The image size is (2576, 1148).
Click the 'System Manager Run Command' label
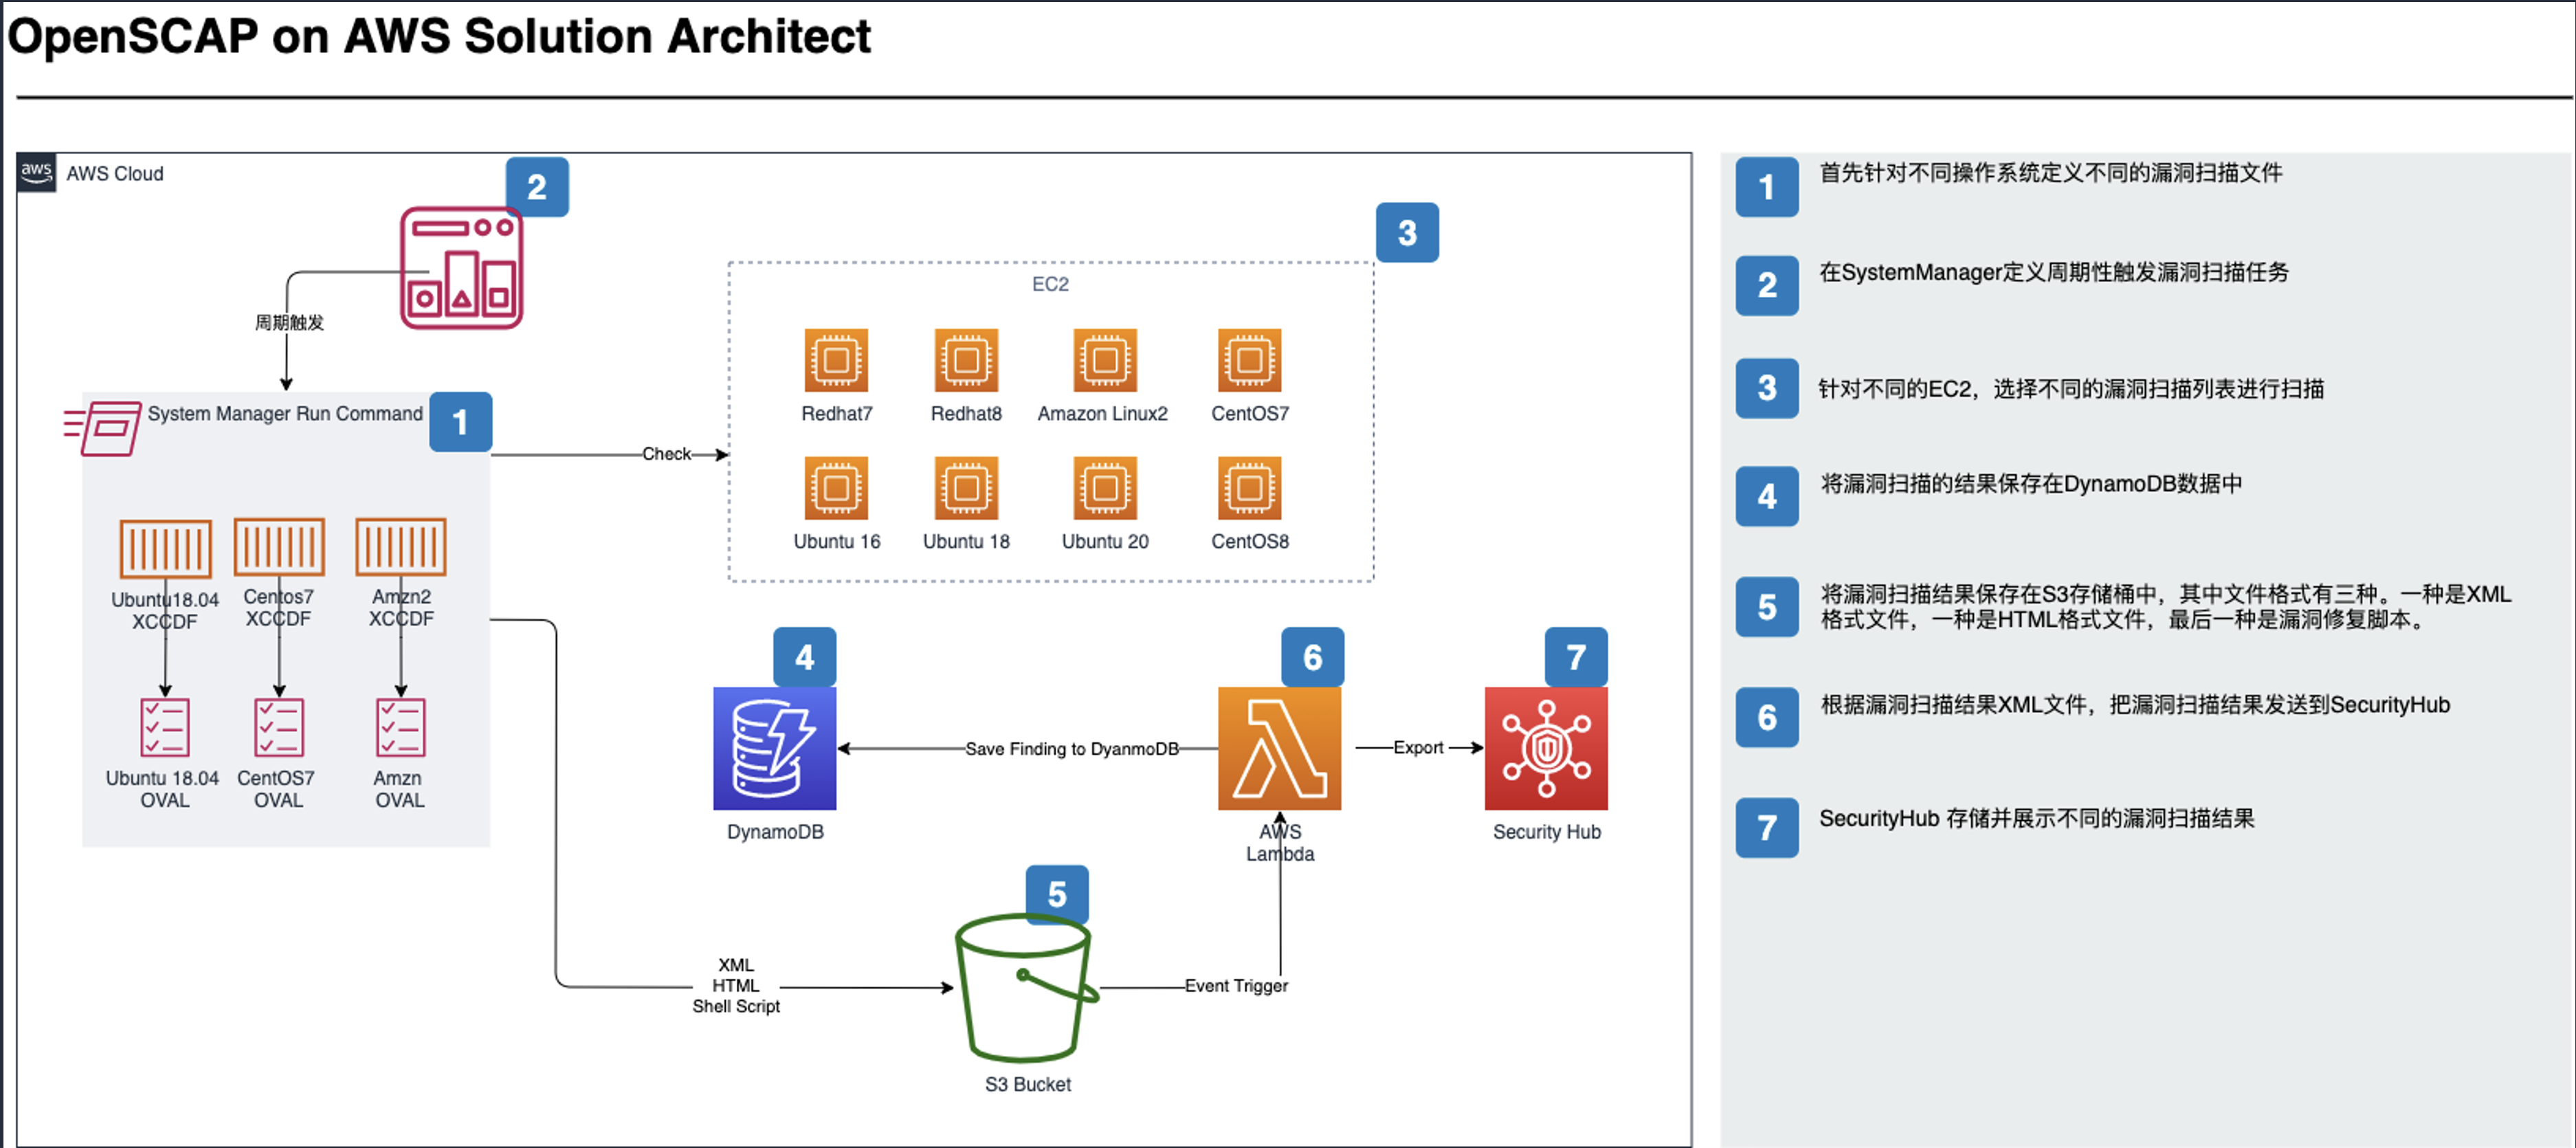(285, 414)
